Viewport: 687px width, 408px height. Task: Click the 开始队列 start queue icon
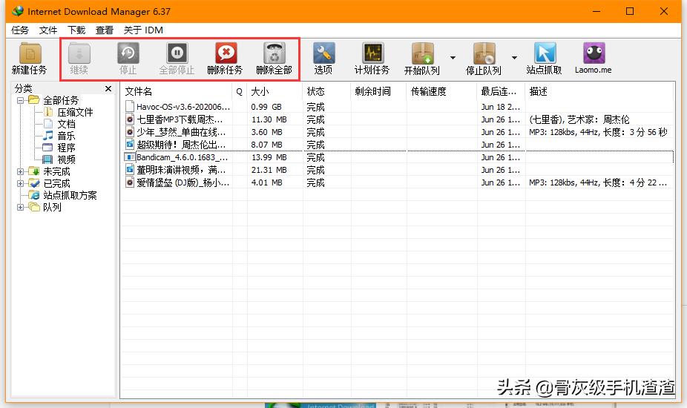[x=422, y=53]
